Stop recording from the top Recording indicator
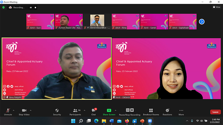Image resolution: width=223 pixels, height=125 pixels. click(x=35, y=7)
